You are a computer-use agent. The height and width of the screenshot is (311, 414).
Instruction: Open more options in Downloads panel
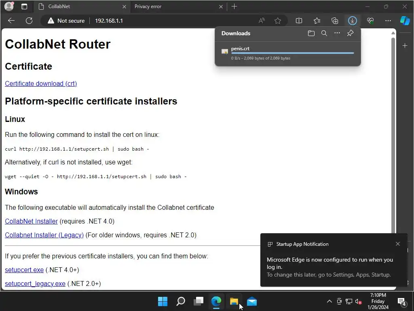point(337,33)
